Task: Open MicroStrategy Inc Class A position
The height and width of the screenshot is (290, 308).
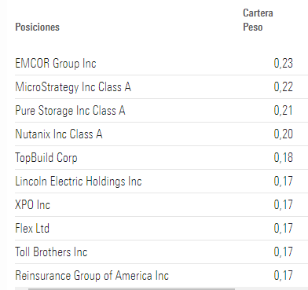Action: coord(73,87)
